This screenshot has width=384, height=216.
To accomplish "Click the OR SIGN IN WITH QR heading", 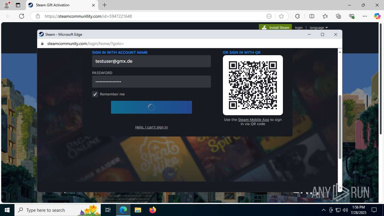I will point(241,52).
